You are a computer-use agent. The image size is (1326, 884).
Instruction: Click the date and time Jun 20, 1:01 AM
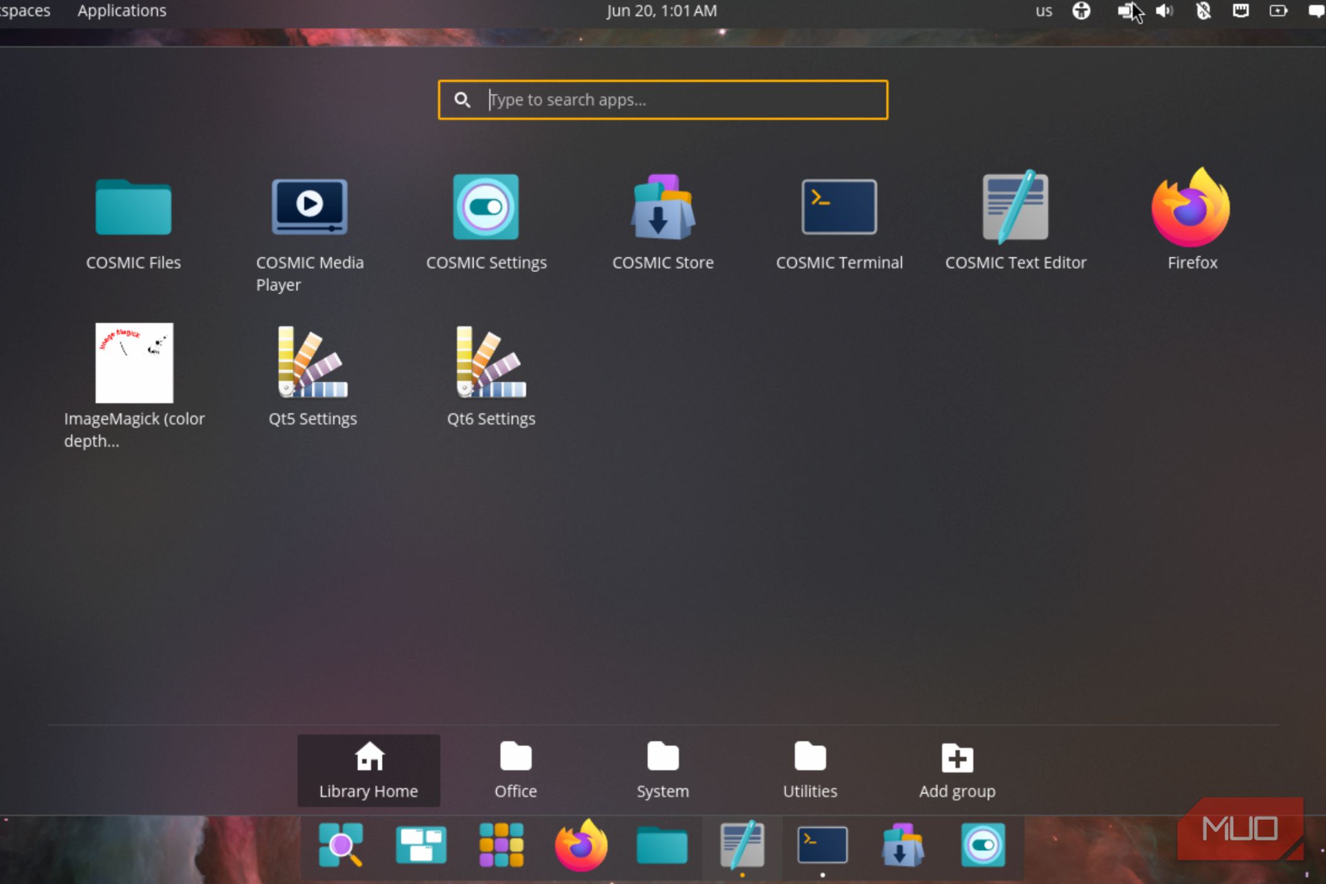(662, 11)
